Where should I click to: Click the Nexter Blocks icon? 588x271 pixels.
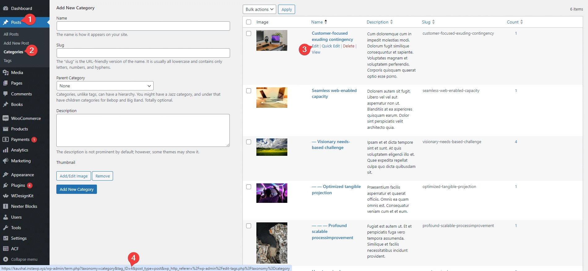click(x=6, y=206)
